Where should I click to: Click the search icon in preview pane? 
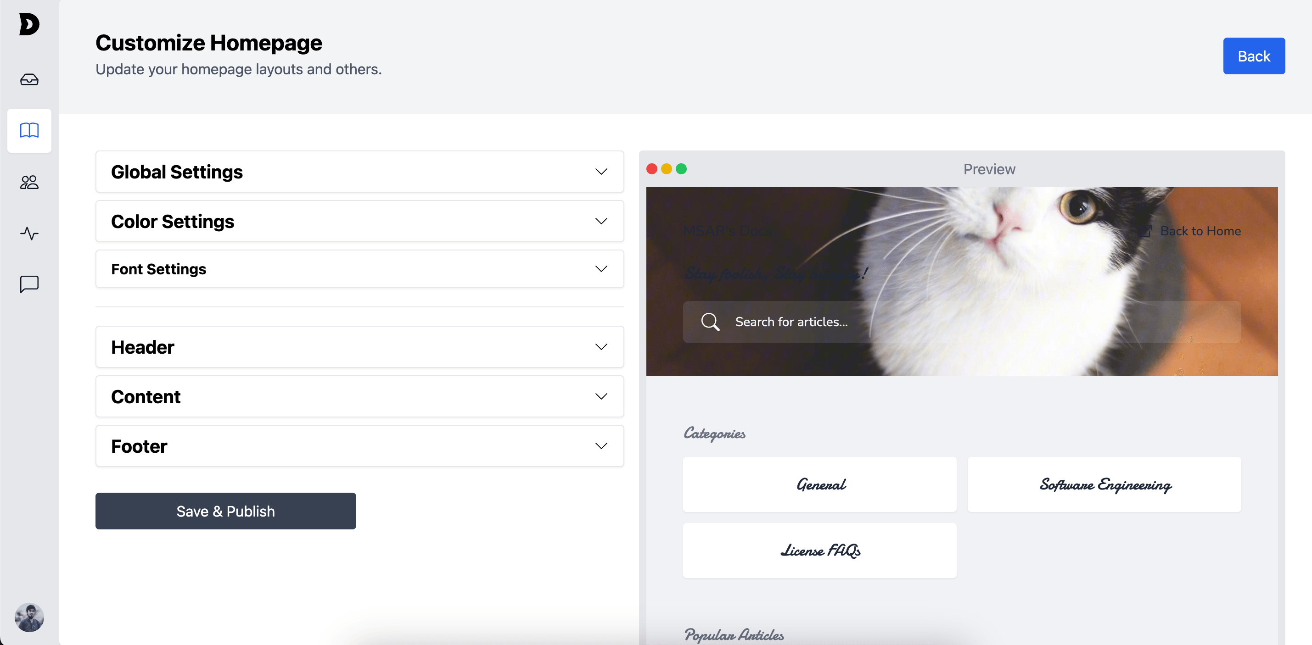point(710,321)
